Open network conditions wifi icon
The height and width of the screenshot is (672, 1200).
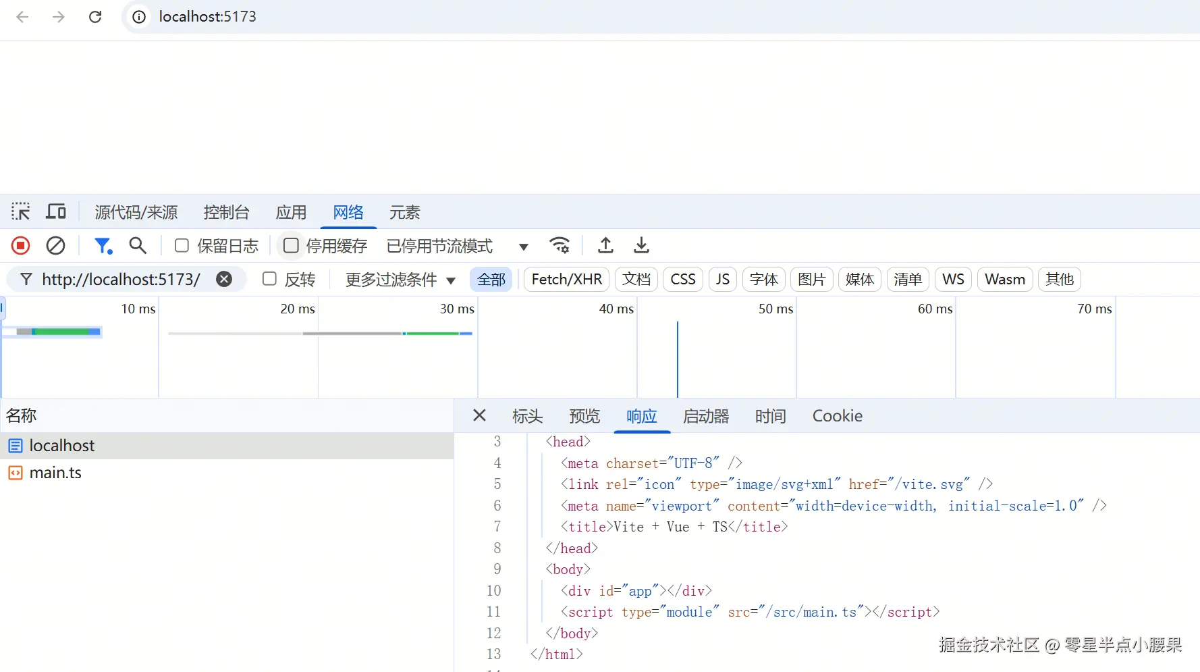pos(560,246)
